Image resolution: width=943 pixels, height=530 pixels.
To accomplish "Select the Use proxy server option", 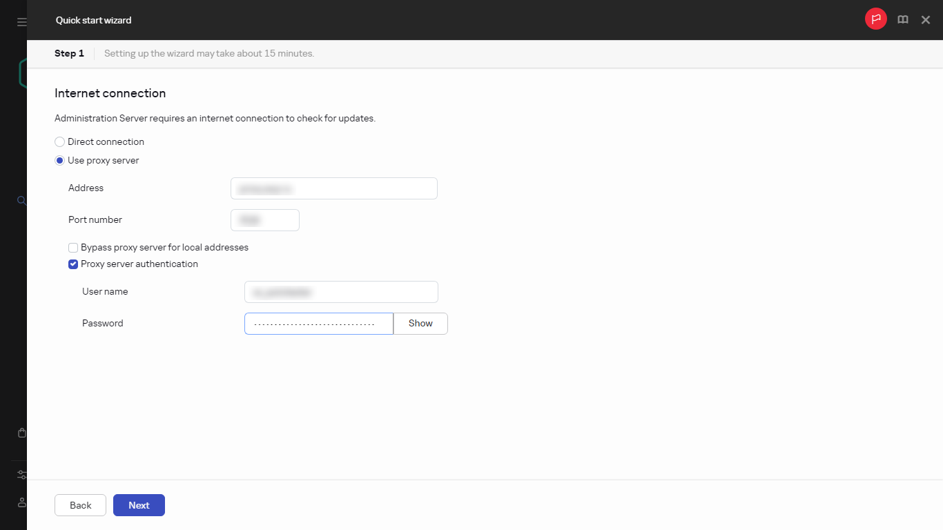I will pos(59,160).
